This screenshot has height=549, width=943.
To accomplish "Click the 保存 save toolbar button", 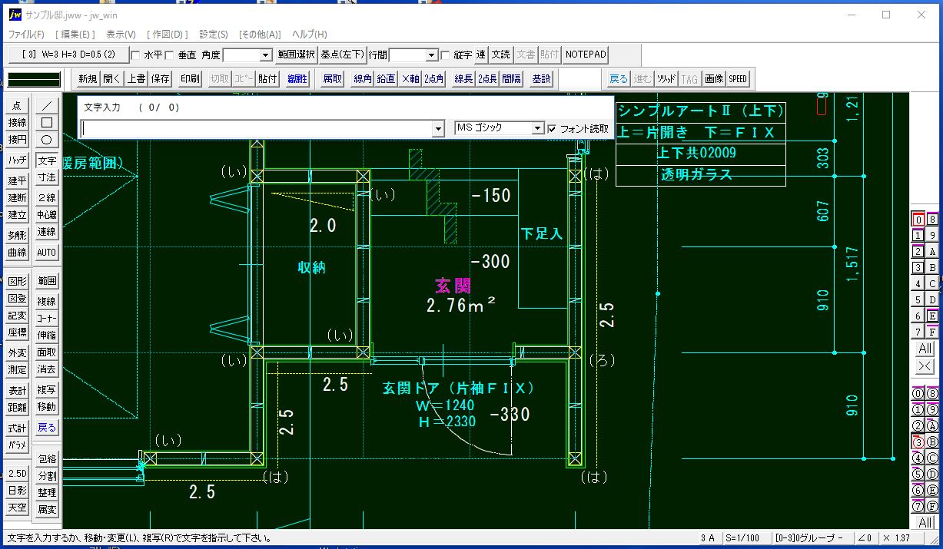I will point(161,78).
